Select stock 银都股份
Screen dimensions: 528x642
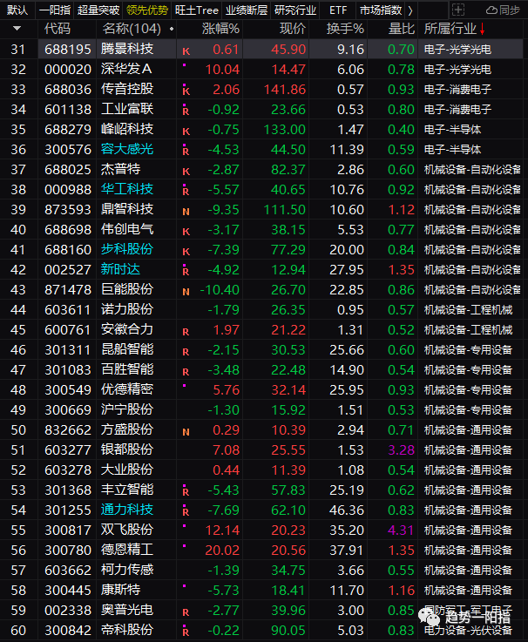click(x=127, y=450)
